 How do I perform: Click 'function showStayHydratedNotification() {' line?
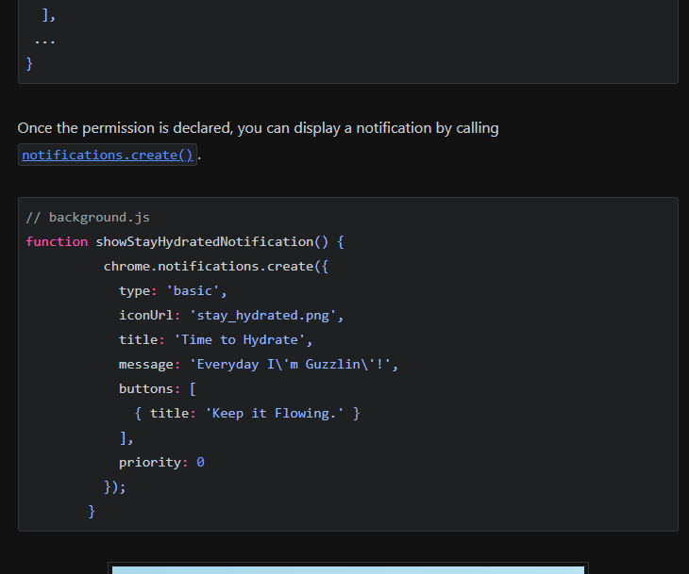pos(185,242)
